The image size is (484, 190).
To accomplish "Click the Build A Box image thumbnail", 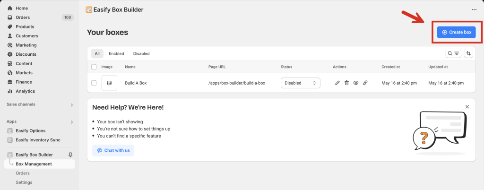I will point(109,83).
